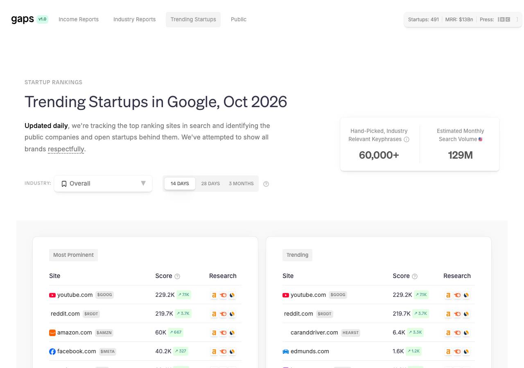Select the 28 DAYS time range
The image size is (524, 368).
coord(210,184)
